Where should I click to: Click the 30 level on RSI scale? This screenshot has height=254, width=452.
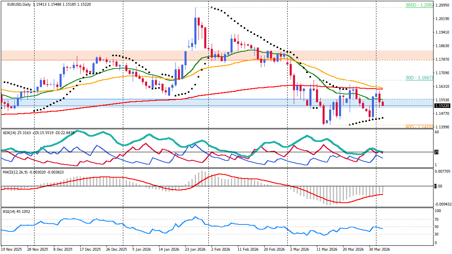437,234
